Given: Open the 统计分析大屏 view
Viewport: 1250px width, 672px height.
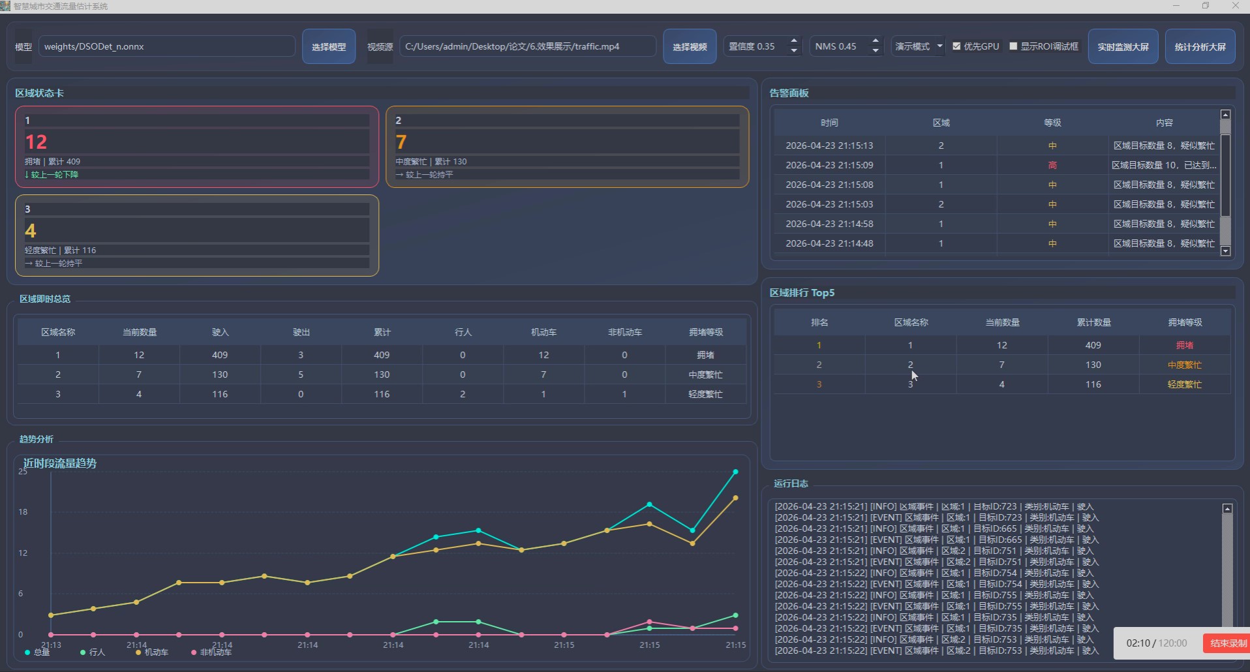Looking at the screenshot, I should pos(1200,46).
